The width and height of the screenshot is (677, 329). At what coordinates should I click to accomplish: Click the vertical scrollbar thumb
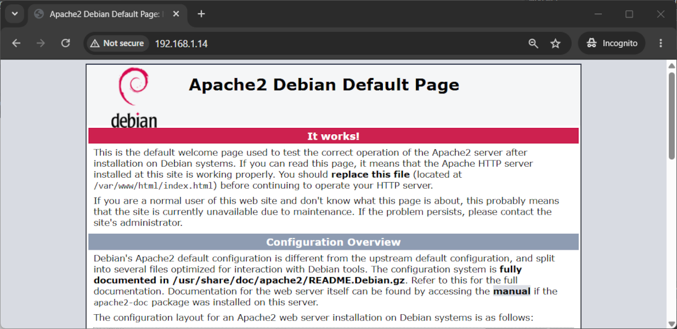(672, 115)
